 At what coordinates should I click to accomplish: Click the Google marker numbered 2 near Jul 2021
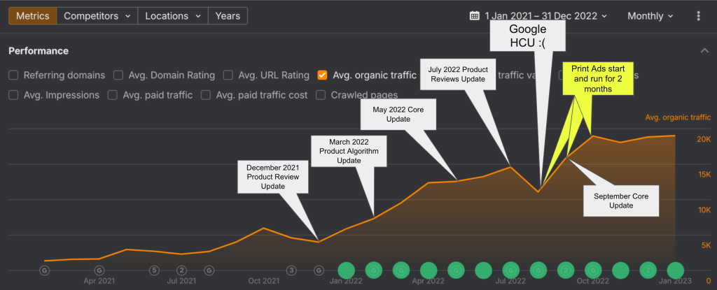(181, 270)
